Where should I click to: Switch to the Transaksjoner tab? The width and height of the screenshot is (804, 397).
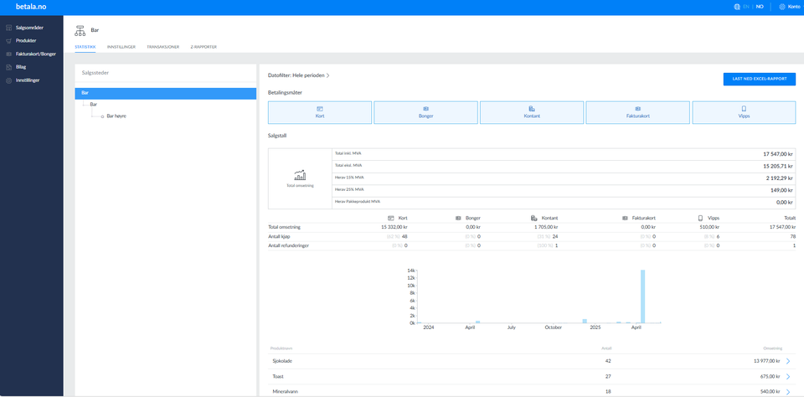pos(162,47)
